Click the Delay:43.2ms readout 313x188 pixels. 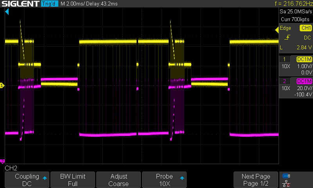tap(102, 4)
